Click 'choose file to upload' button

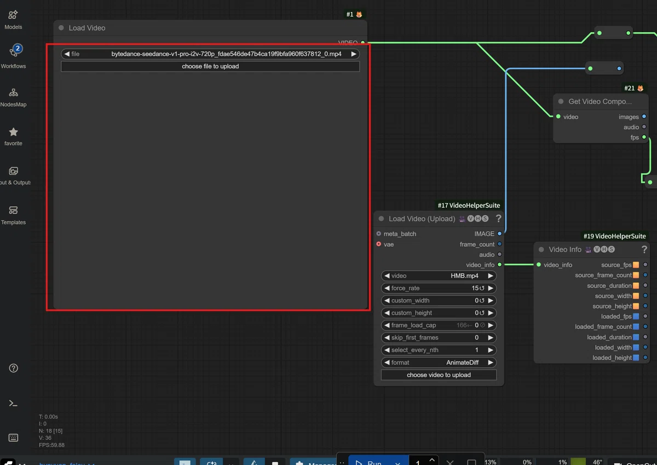[210, 66]
